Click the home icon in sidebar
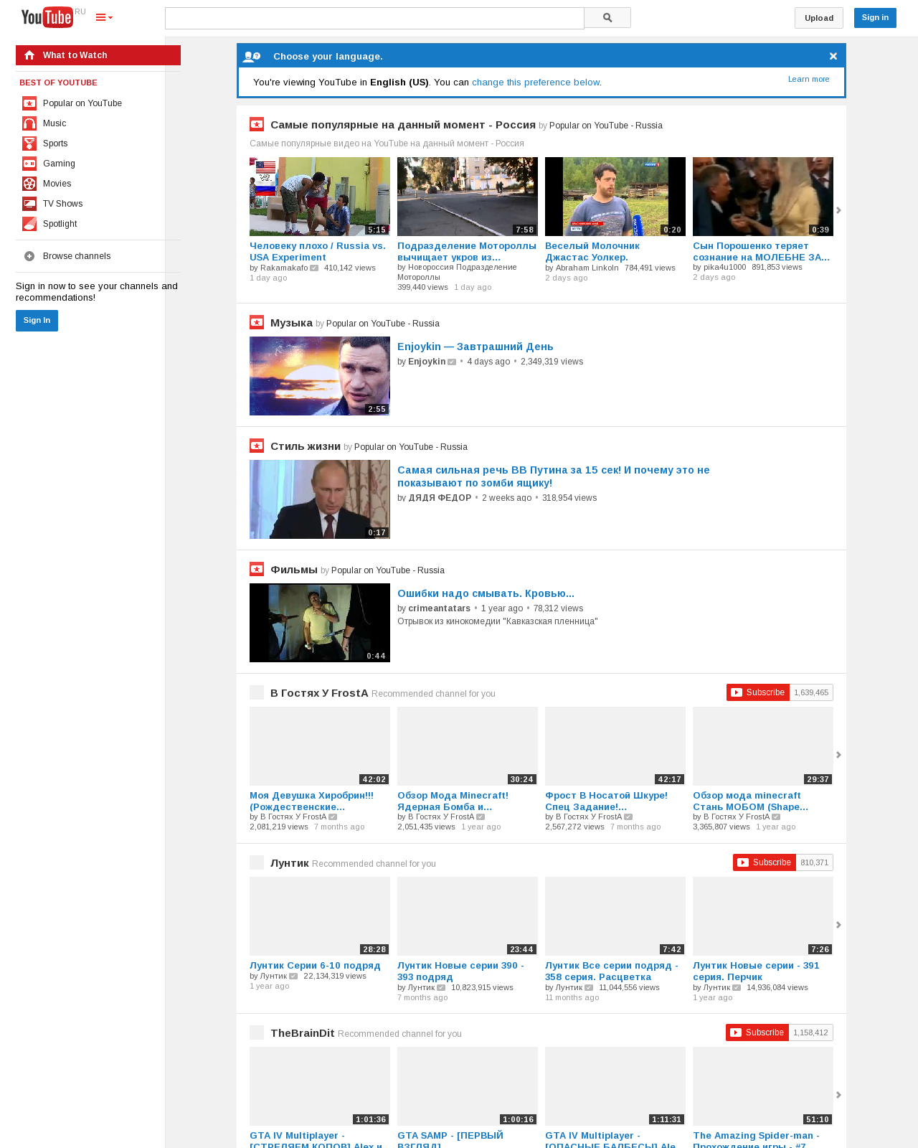 click(x=29, y=55)
